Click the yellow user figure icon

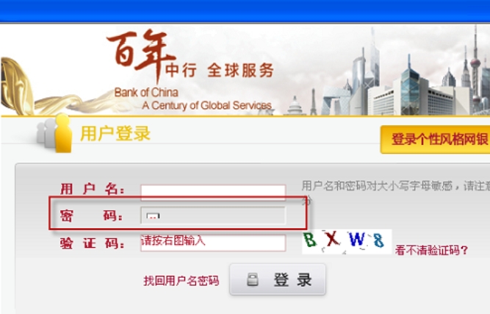click(63, 133)
